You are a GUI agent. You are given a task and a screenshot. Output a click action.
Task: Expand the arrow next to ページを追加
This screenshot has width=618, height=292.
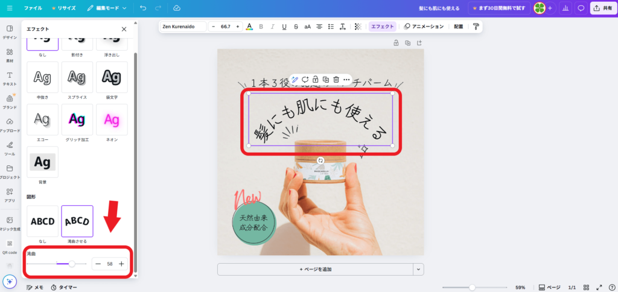click(x=418, y=269)
